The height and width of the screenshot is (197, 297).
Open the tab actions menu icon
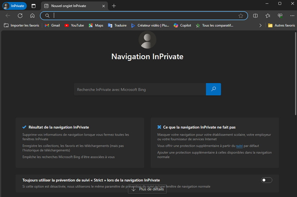34,6
